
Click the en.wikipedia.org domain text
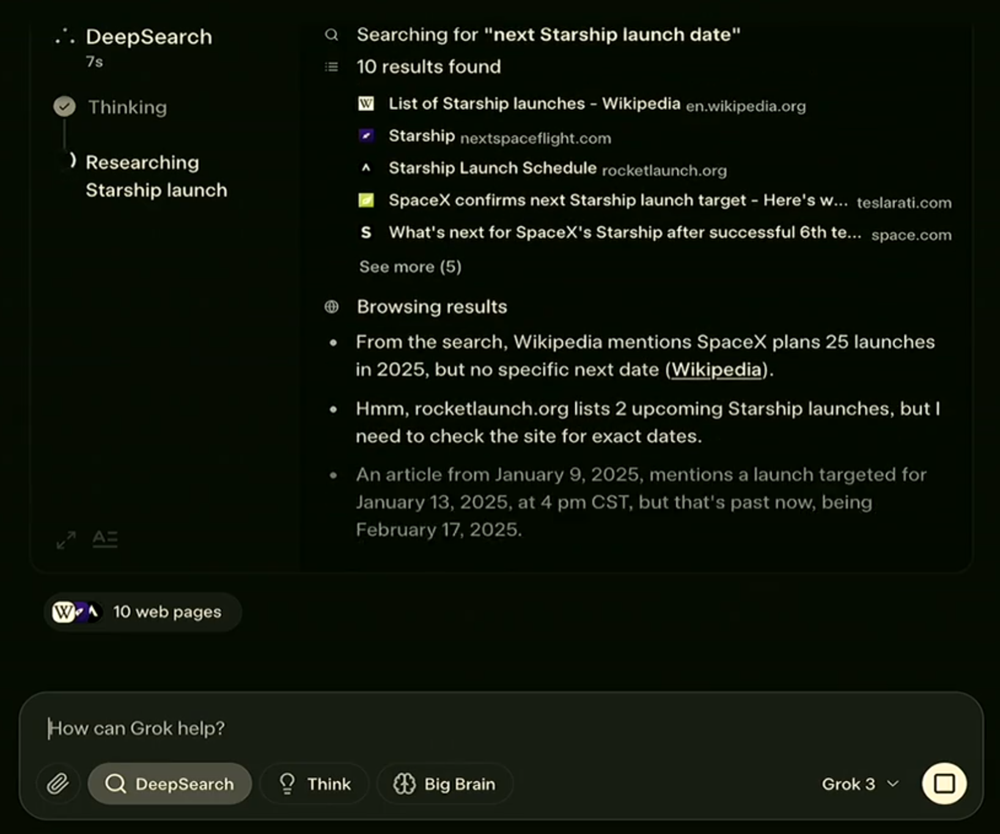[746, 106]
